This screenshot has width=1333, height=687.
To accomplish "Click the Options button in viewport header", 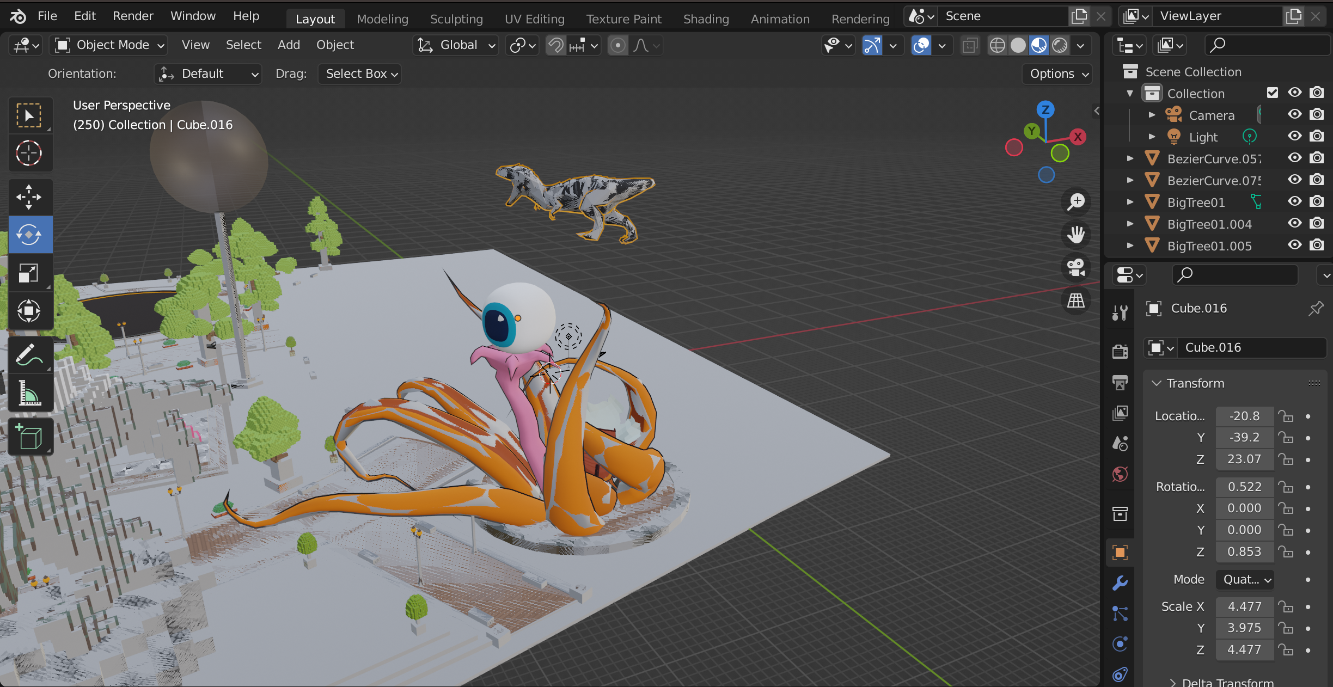I will [x=1058, y=74].
